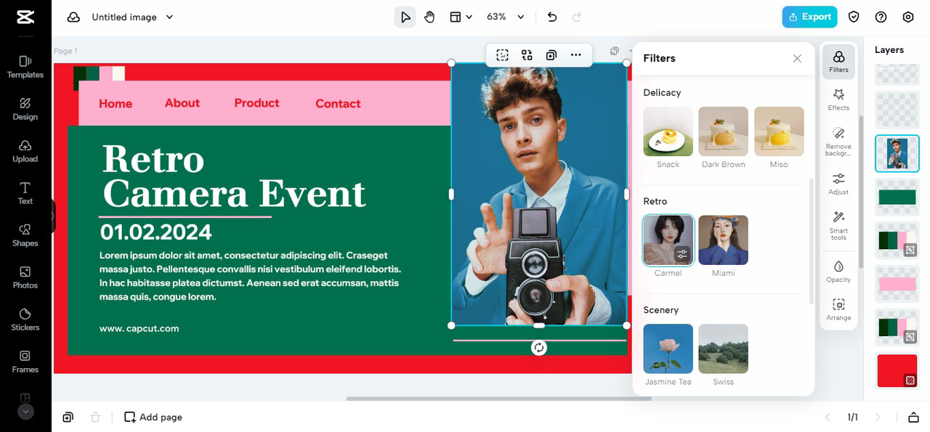Switch to the Filters tab

pyautogui.click(x=838, y=62)
